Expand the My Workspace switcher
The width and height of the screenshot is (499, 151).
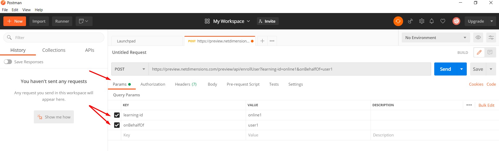[232, 21]
